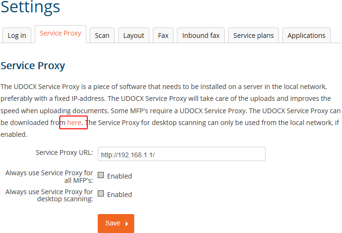
Task: Focus the Service Proxy URL field
Action: click(182, 154)
